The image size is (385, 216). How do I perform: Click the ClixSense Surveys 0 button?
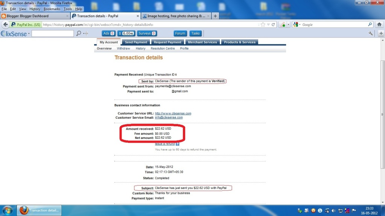coord(147,33)
